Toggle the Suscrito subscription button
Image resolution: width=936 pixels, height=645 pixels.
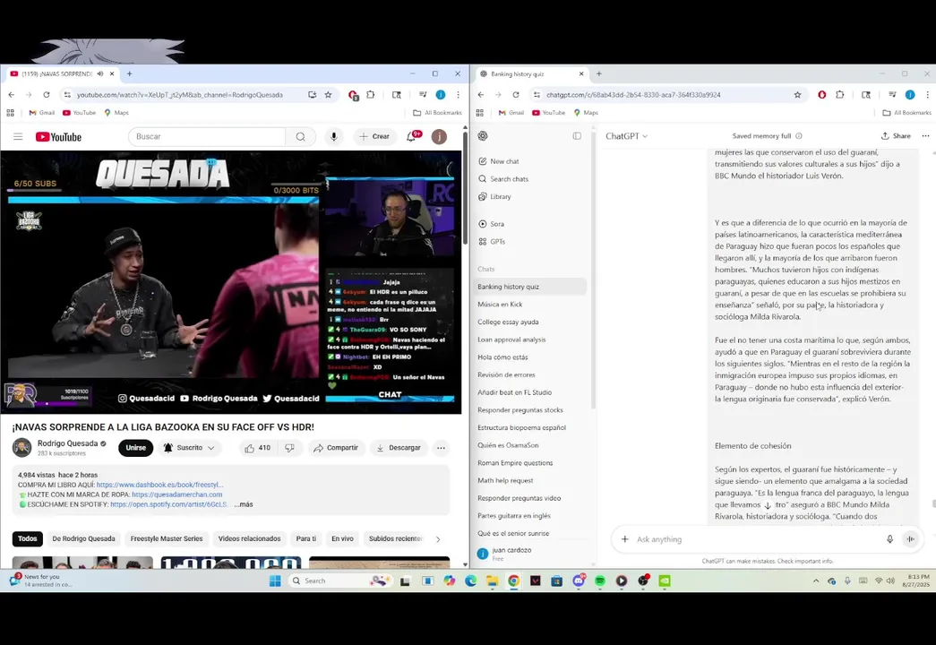point(189,448)
